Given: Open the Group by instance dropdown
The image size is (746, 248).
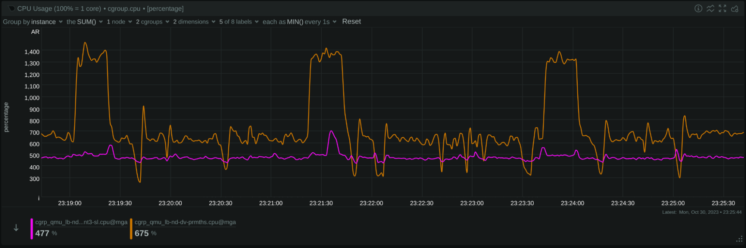Looking at the screenshot, I should [x=33, y=22].
